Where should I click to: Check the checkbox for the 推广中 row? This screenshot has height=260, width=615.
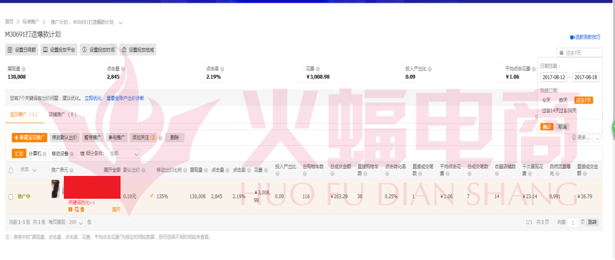coord(11,197)
